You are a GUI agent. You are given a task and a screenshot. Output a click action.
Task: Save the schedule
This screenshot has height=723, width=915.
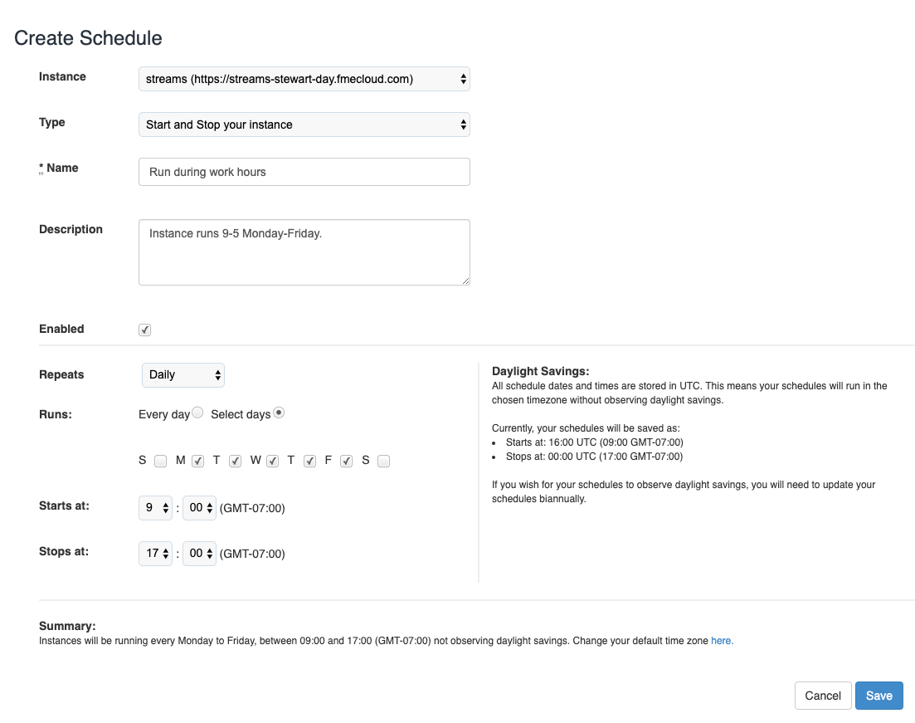[x=878, y=696]
